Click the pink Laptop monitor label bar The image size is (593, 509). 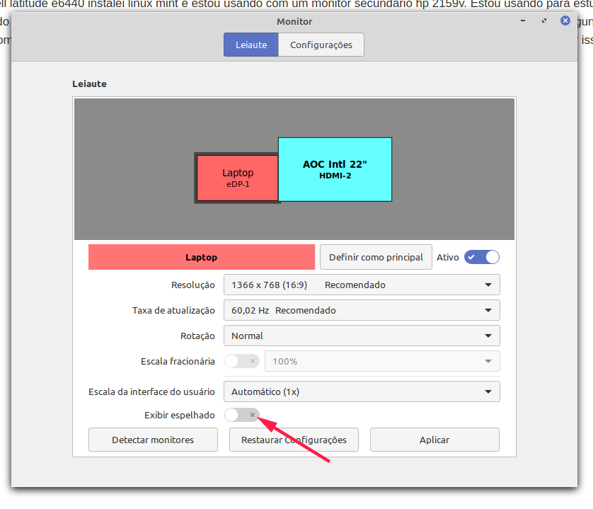coord(202,258)
